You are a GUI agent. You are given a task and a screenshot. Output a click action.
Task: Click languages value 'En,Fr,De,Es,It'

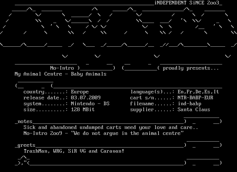tap(198, 92)
